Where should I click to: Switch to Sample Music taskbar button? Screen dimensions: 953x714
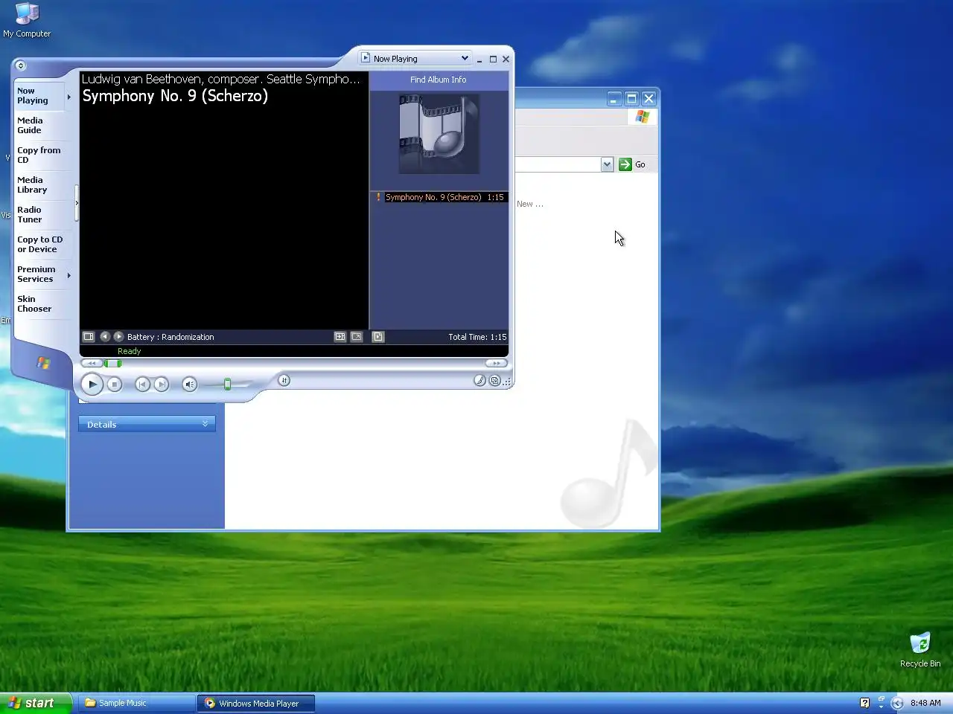[x=136, y=703]
